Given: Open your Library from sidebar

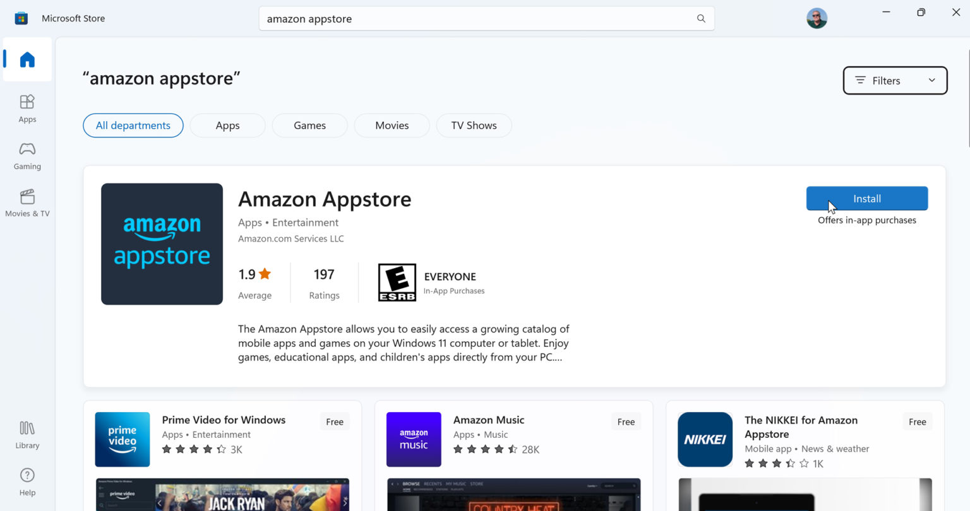Looking at the screenshot, I should [x=27, y=434].
